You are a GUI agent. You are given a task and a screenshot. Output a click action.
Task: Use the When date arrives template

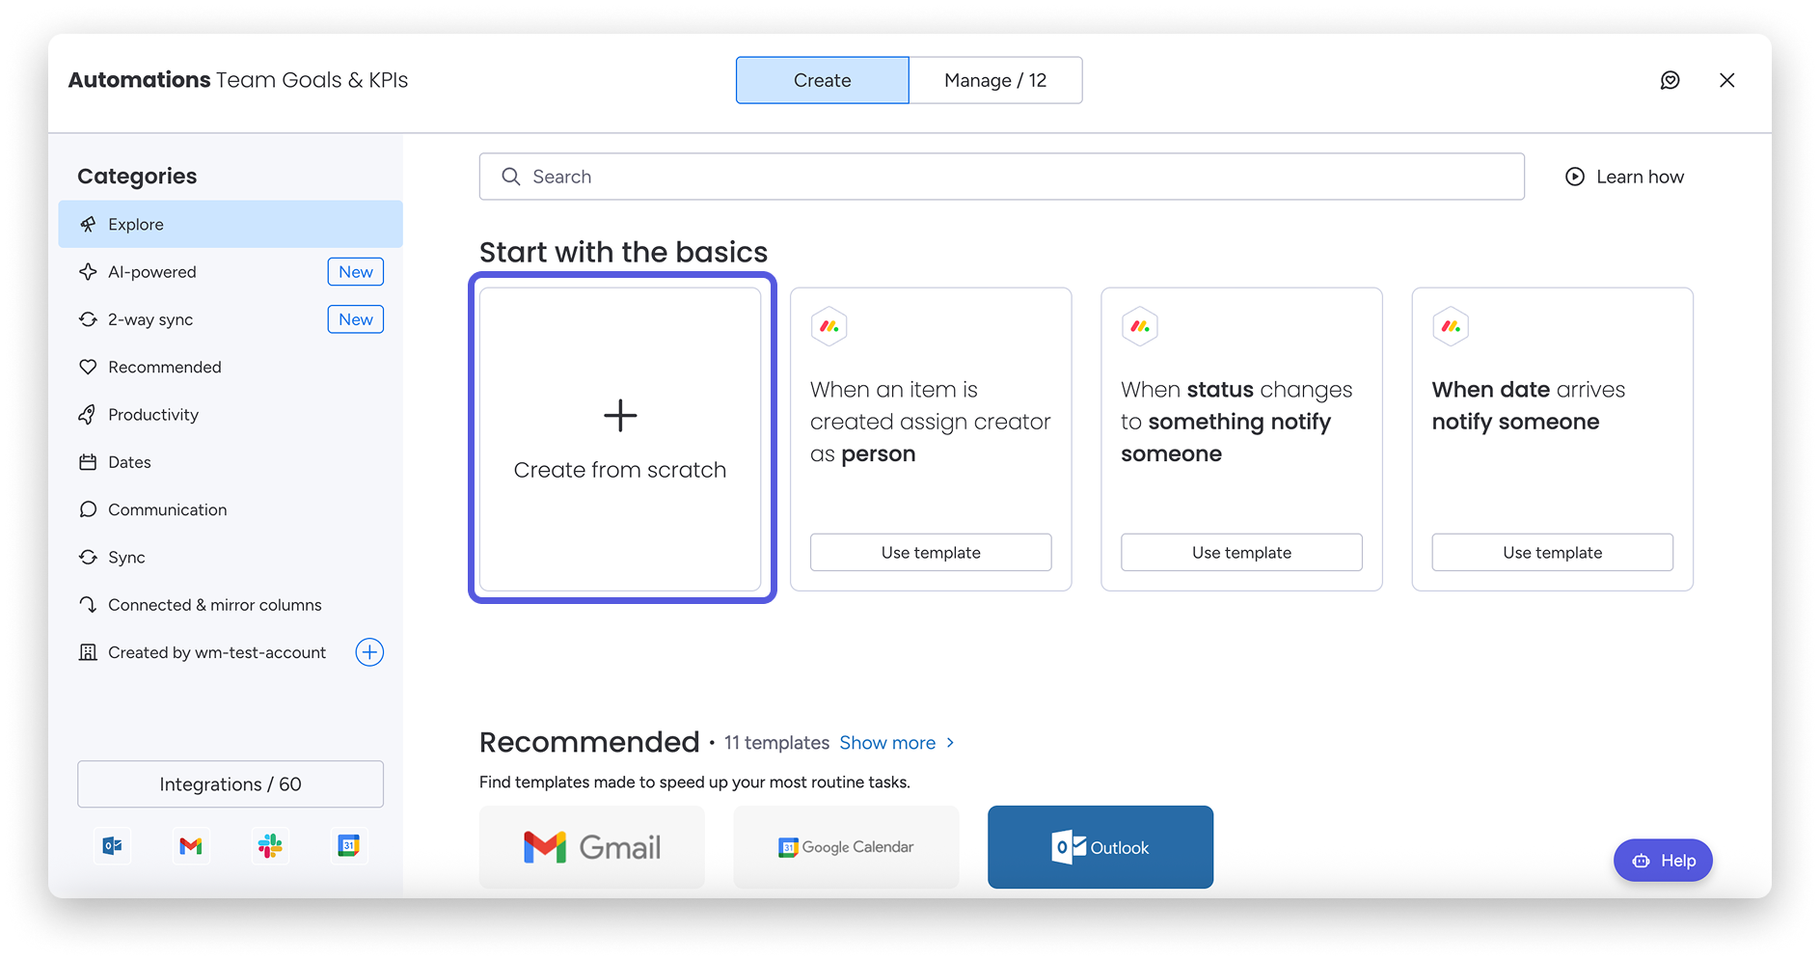(1551, 553)
